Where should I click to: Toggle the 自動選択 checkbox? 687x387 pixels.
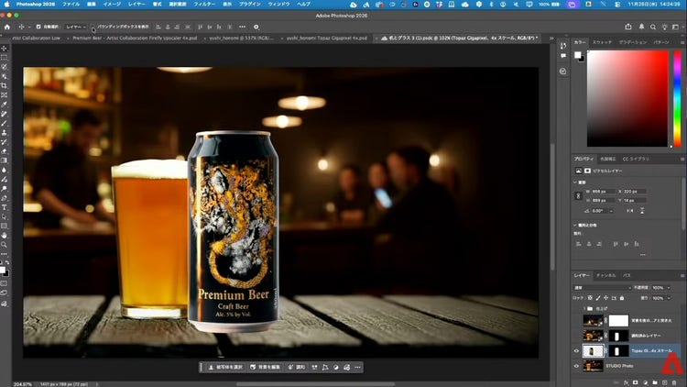point(38,27)
